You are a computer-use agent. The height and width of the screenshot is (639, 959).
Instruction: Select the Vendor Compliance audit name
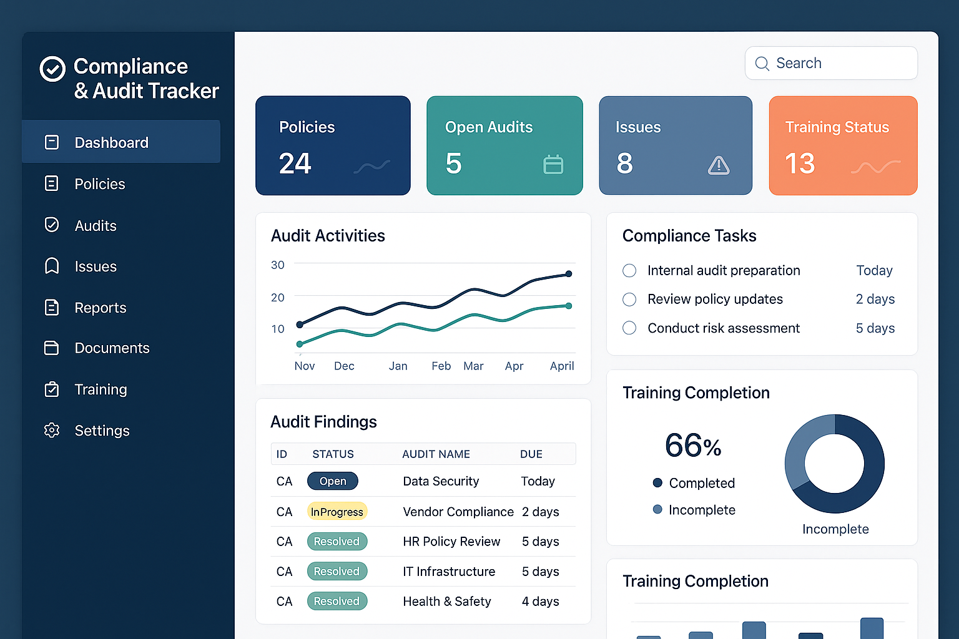[458, 512]
